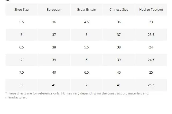Select Great Britain size 5.5 cell

(86, 47)
